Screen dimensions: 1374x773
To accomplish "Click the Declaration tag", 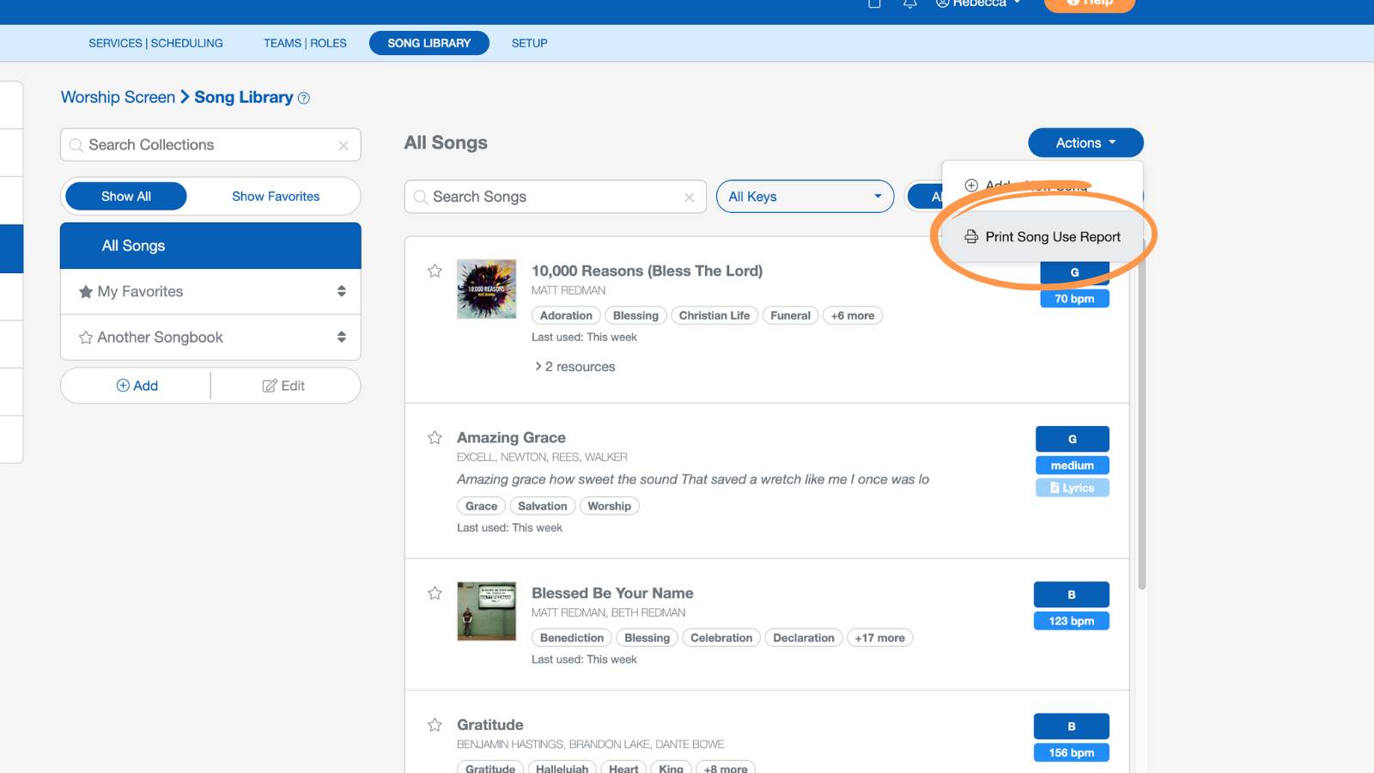I will point(804,638).
